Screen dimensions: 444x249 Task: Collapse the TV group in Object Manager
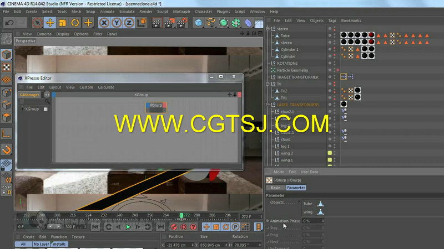[x=268, y=84]
